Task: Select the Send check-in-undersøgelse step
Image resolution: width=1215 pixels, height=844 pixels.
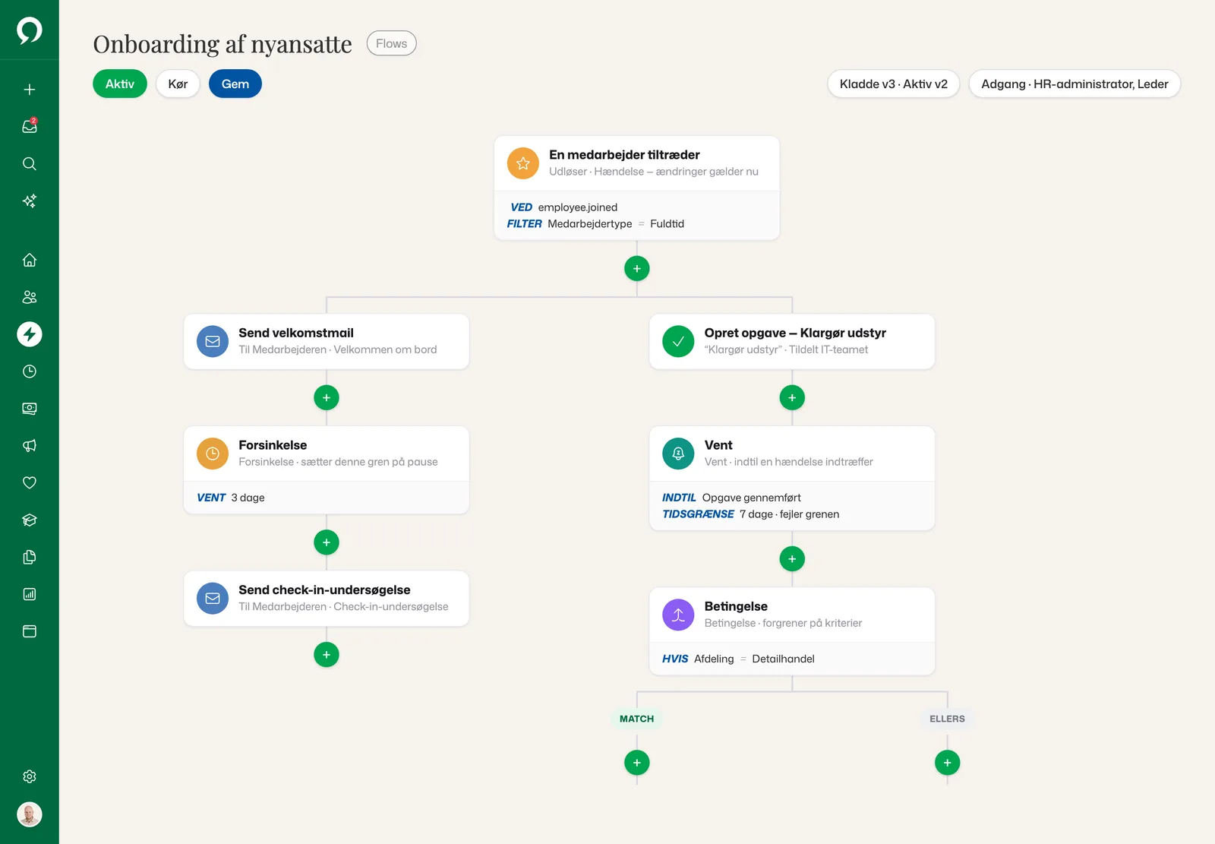Action: point(327,599)
